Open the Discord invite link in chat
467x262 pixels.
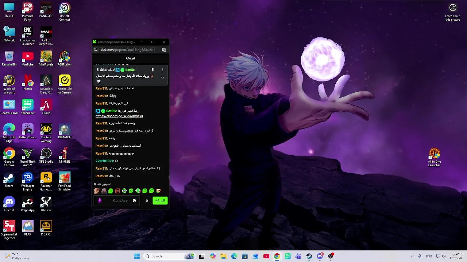(119, 116)
